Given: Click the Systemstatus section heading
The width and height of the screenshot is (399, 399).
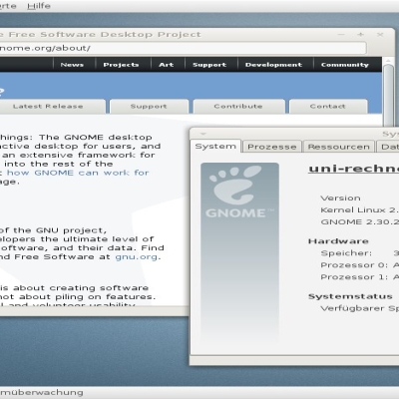Looking at the screenshot, I should (350, 296).
